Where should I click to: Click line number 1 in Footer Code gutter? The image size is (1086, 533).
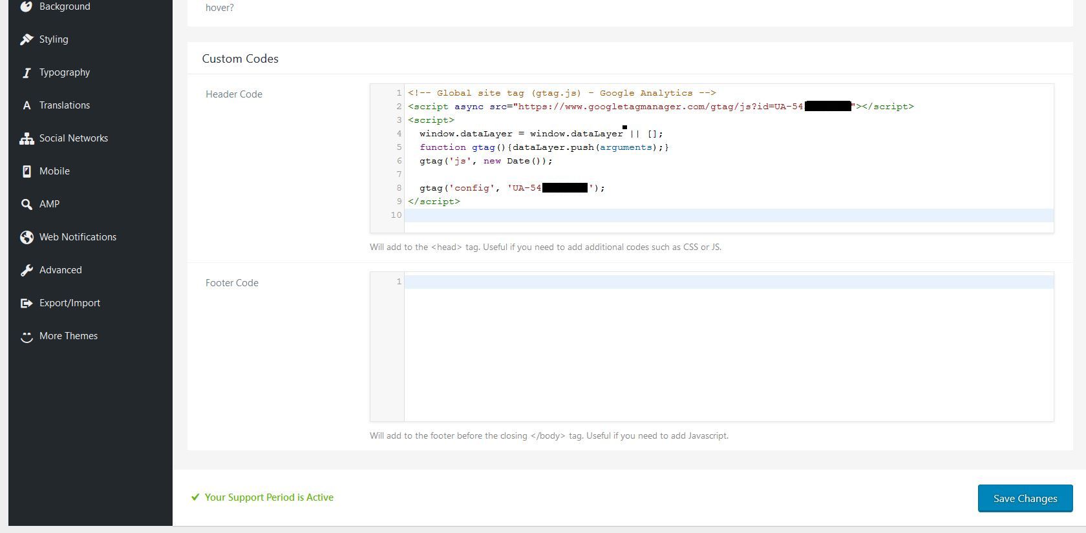[x=399, y=282]
